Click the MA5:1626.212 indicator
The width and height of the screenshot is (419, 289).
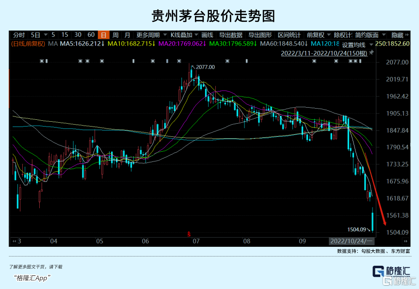(82, 44)
